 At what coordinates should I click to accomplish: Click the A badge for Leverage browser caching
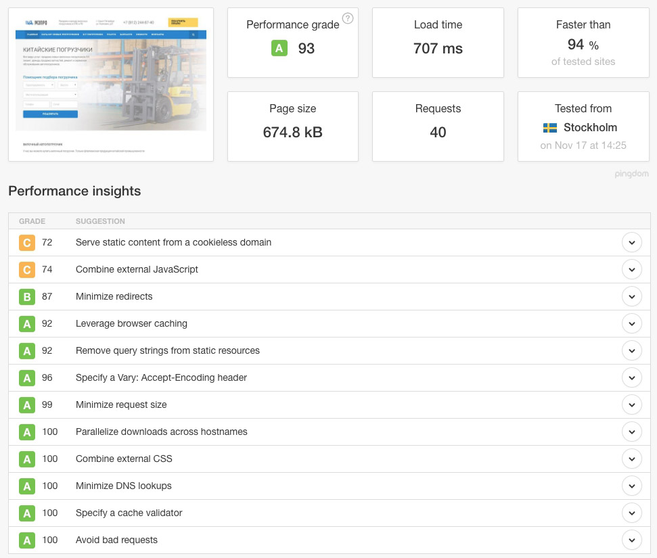pos(27,324)
